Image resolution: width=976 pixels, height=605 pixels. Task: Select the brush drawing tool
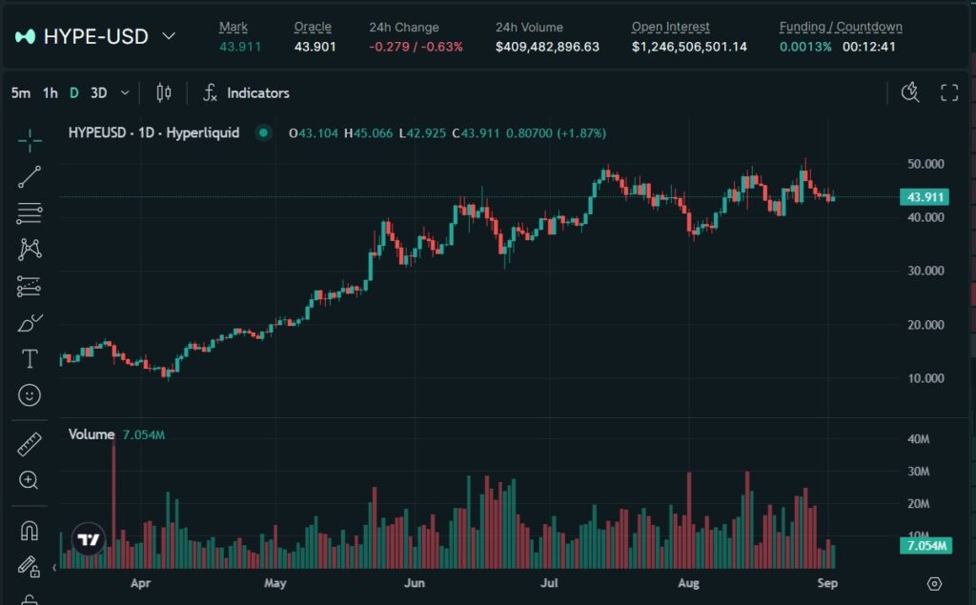[x=30, y=323]
